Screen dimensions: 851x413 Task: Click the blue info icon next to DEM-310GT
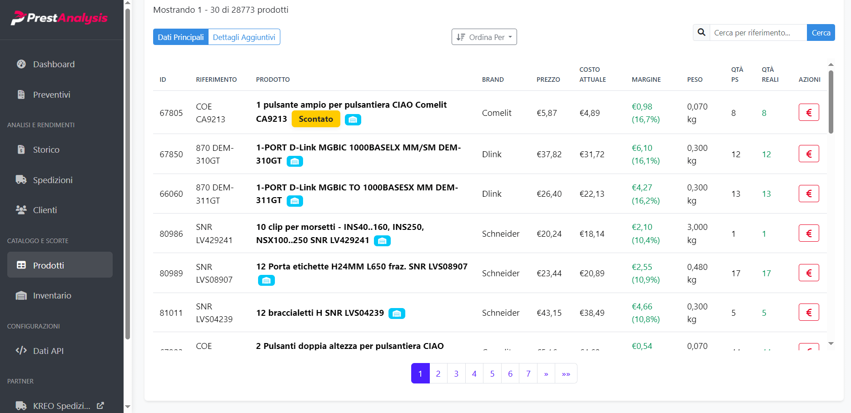click(294, 161)
